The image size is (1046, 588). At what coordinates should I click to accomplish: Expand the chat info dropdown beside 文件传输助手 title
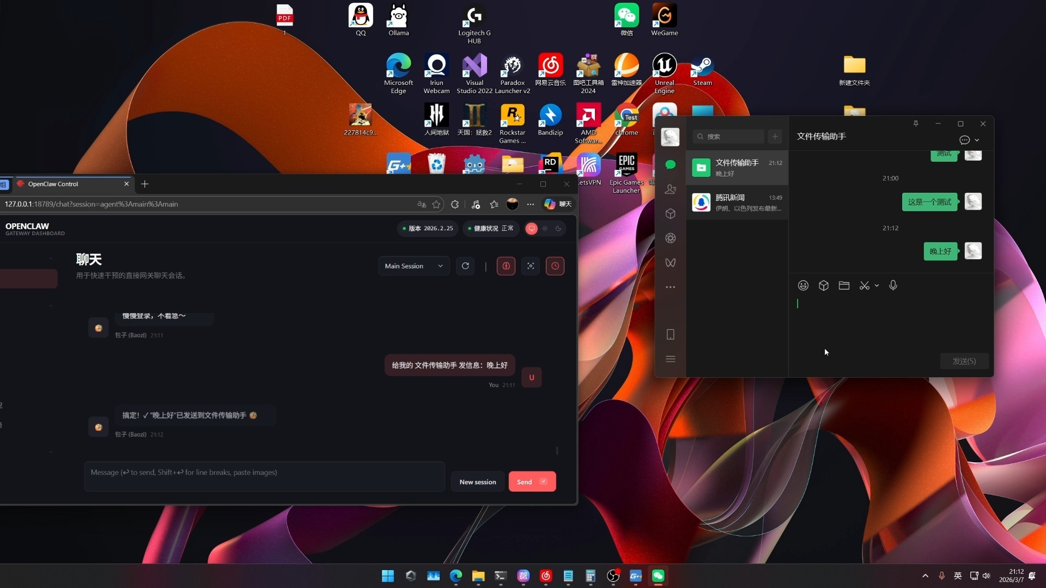pos(976,140)
